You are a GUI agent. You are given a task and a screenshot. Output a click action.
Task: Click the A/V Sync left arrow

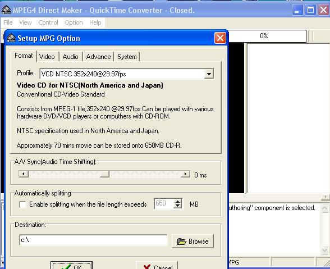tap(24, 174)
